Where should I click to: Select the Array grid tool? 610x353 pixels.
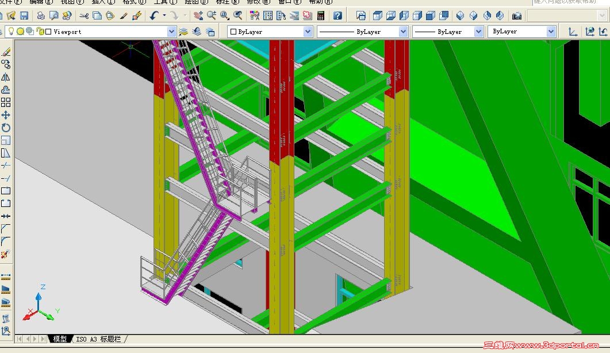coord(6,102)
